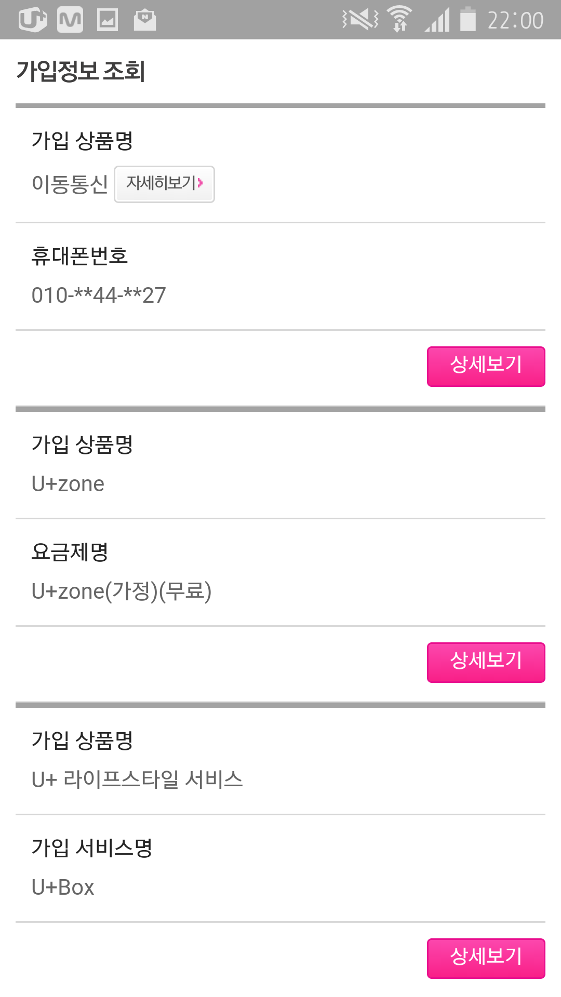
Task: Tap the U+Box service name
Action: coord(63,887)
